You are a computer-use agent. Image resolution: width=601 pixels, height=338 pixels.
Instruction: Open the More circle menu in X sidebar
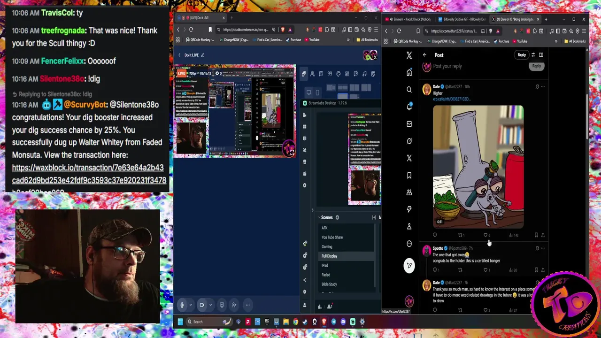(x=409, y=244)
